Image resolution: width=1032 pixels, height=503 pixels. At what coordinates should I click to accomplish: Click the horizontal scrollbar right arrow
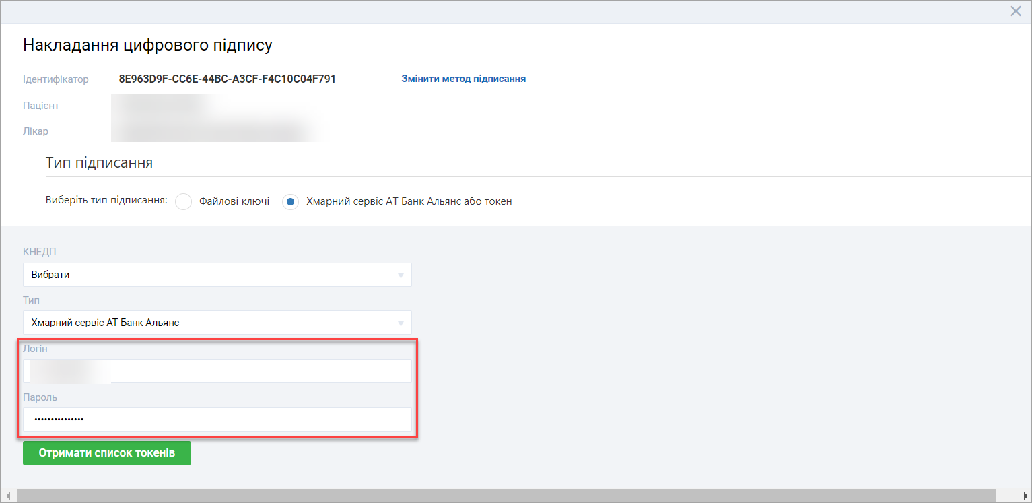click(x=1023, y=496)
